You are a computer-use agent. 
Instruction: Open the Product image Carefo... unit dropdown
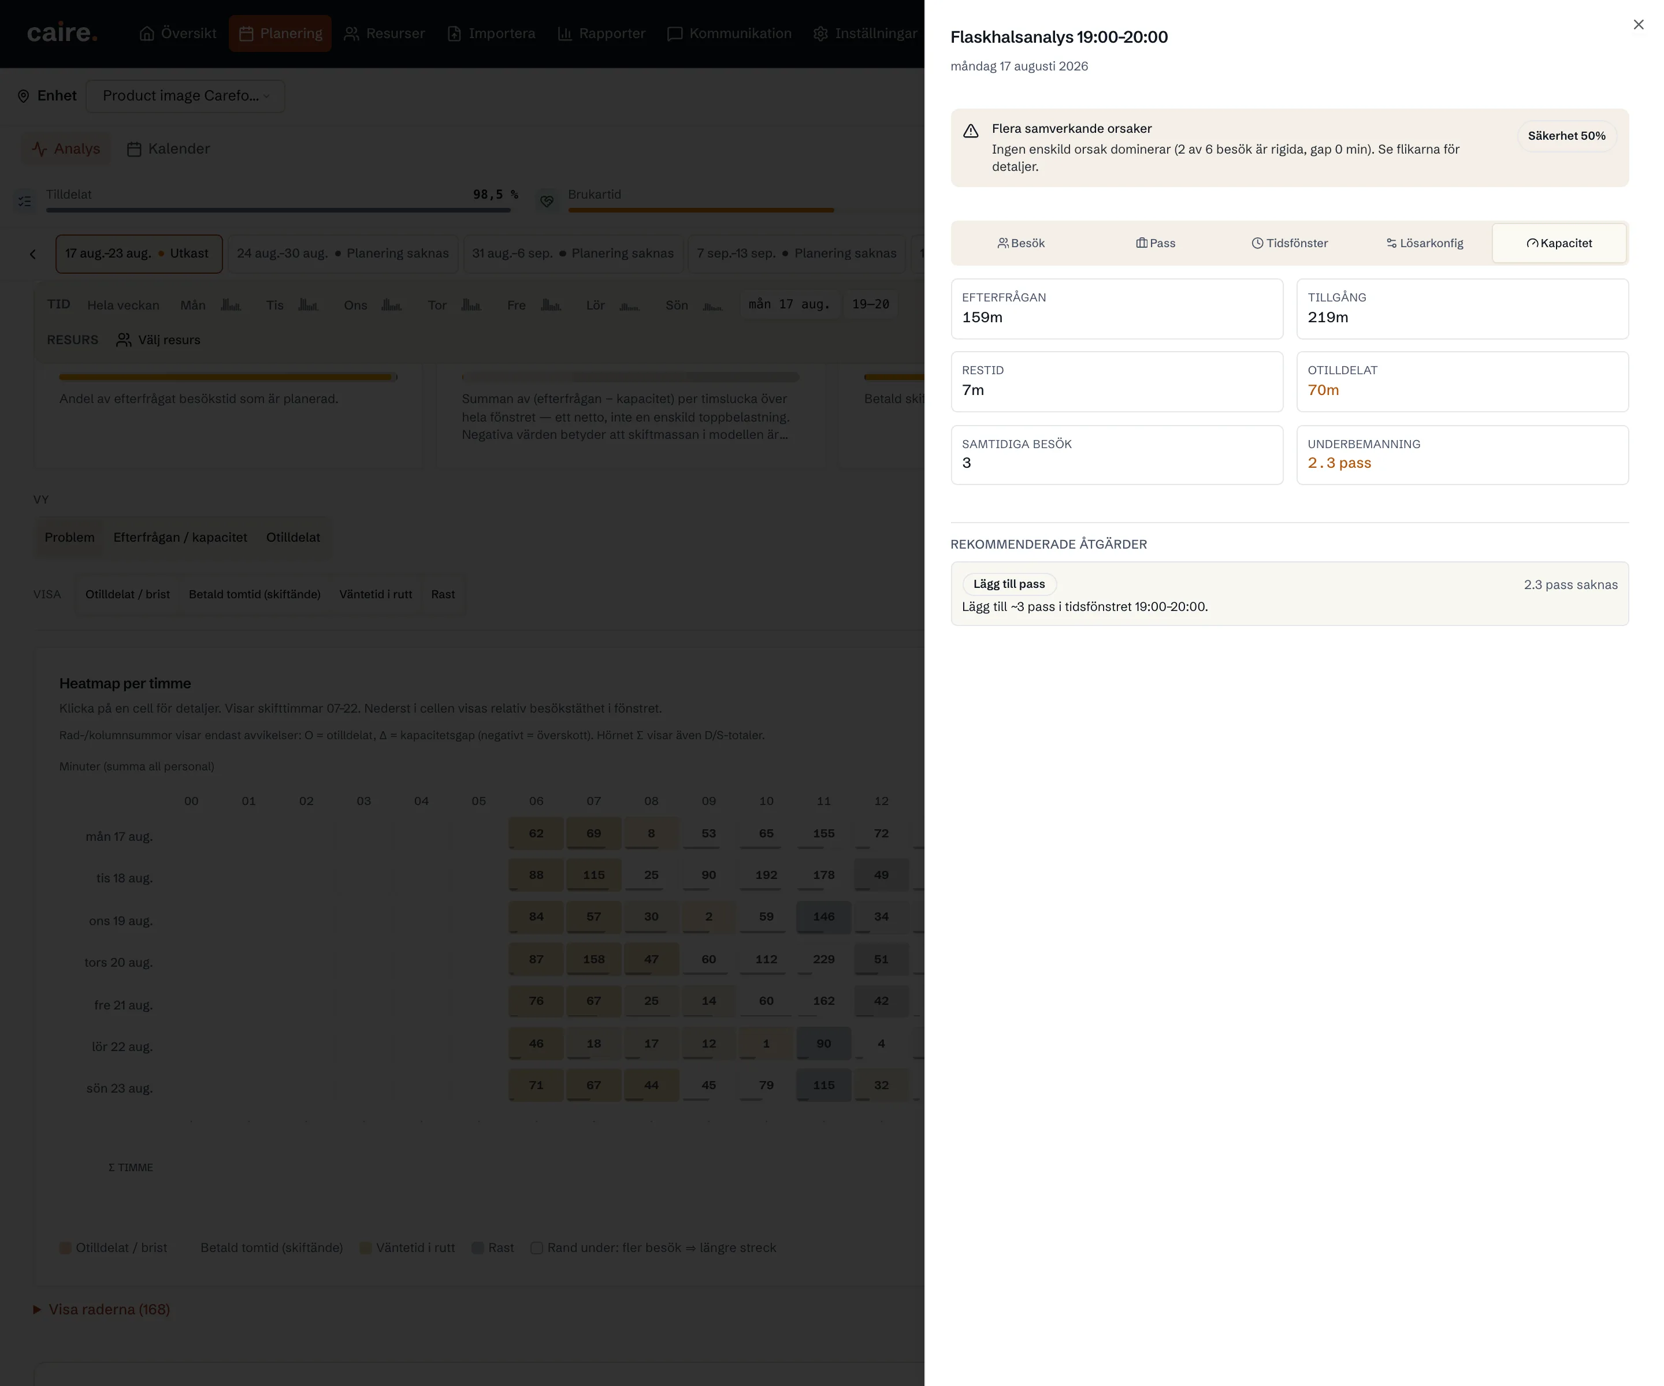(185, 96)
